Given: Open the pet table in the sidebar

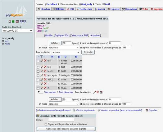Looking at the screenshot, I should (7, 41).
